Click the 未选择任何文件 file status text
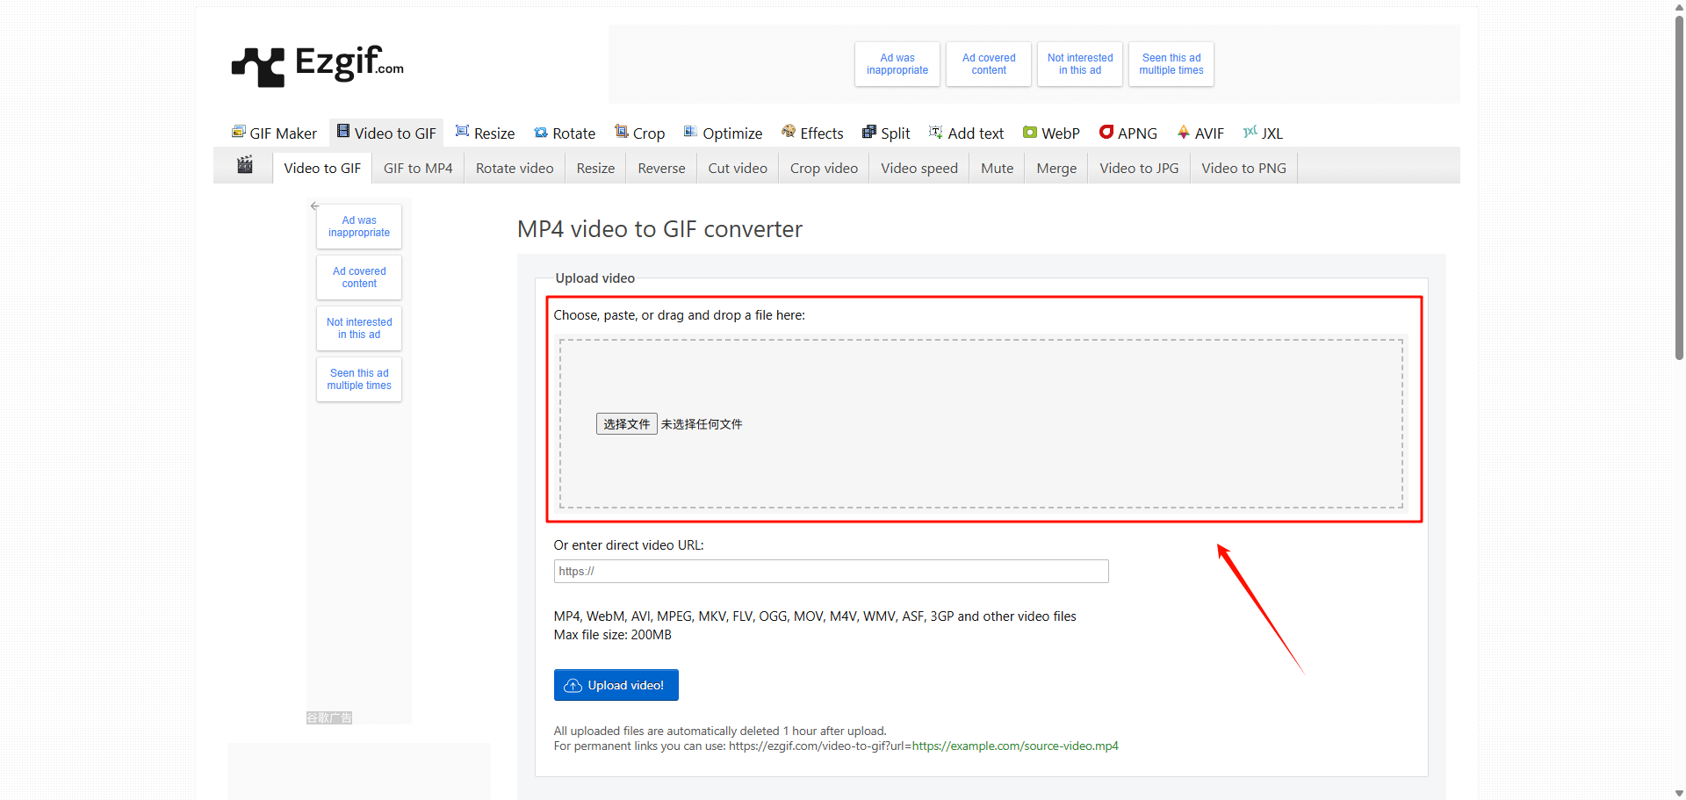 (702, 424)
